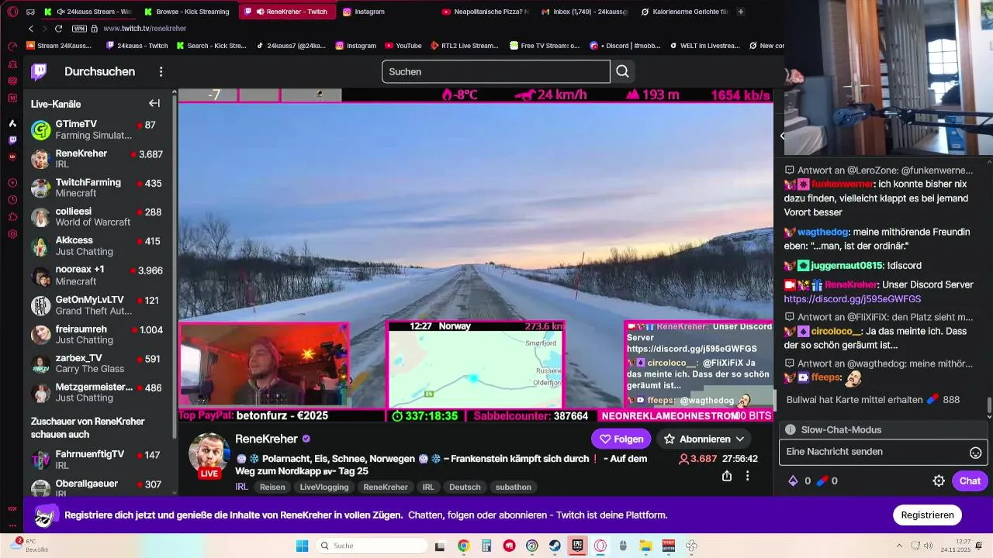This screenshot has height=558, width=993.
Task: Open the Windows Start menu
Action: point(302,546)
